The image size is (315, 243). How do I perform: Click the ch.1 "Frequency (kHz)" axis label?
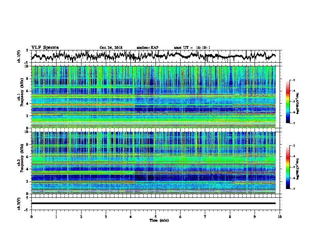point(22,93)
